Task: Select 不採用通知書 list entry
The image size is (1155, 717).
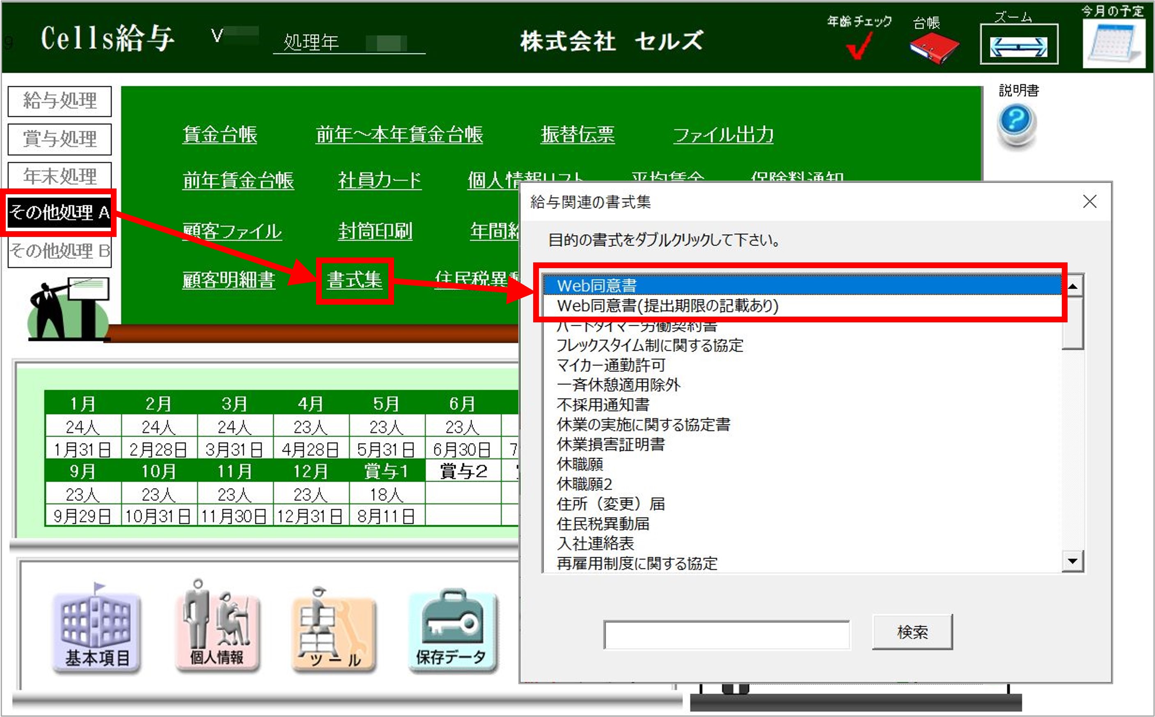Action: tap(603, 404)
